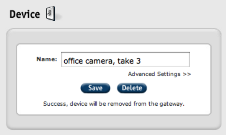Screen dimensions: 226x135
Task: Click the device icon beside the Device heading
Action: 51,14
